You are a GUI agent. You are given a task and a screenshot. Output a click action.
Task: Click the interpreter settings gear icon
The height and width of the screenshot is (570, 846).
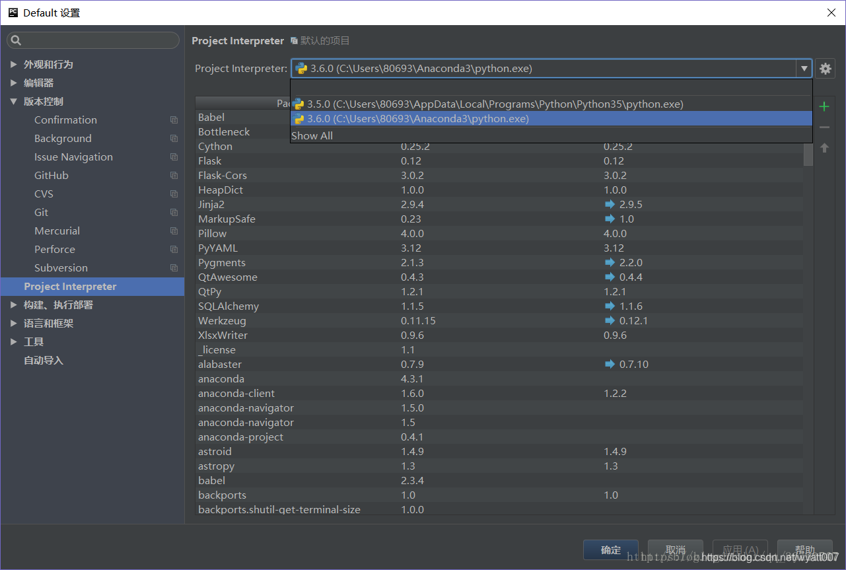click(x=825, y=69)
